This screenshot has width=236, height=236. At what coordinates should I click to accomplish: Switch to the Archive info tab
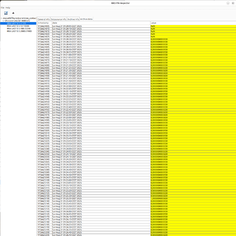point(73,19)
